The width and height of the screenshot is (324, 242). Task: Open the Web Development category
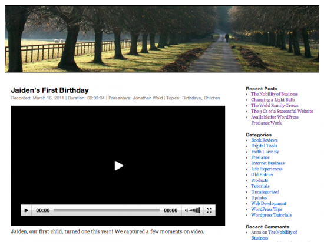tap(269, 203)
